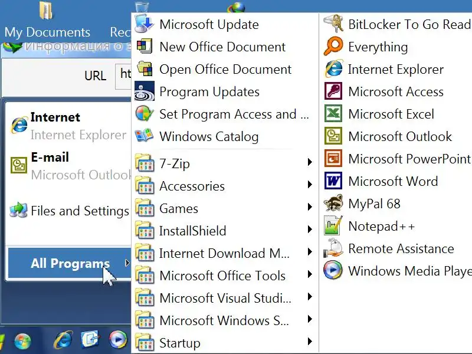Image resolution: width=472 pixels, height=354 pixels.
Task: Expand the 7-Zip submenu arrow
Action: coord(309,163)
